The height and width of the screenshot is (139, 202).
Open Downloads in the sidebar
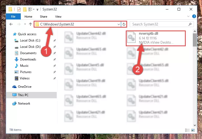coord(28,59)
